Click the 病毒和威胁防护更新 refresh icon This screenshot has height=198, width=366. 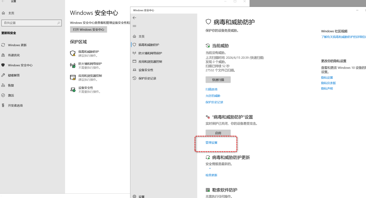[x=208, y=157]
